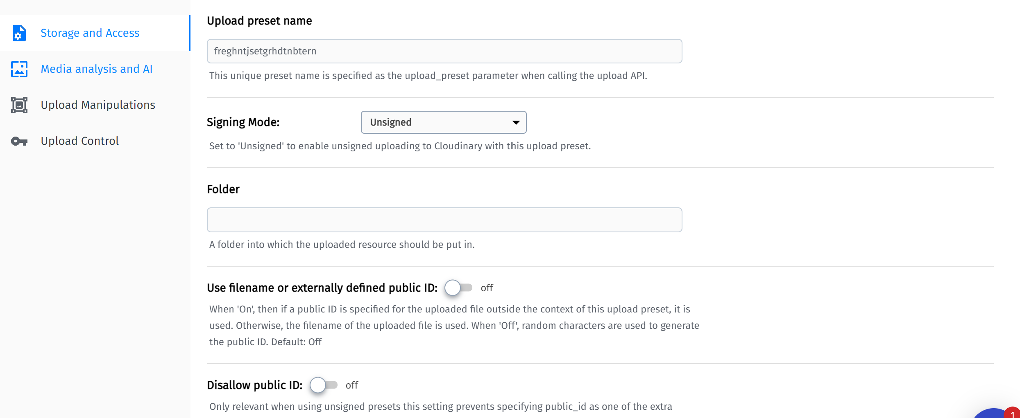Click the 'Upload preset name' heading
This screenshot has width=1020, height=418.
pyautogui.click(x=259, y=21)
